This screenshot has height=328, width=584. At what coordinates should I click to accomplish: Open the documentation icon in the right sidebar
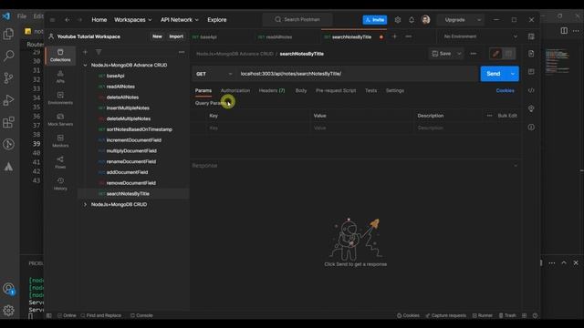pos(531,54)
